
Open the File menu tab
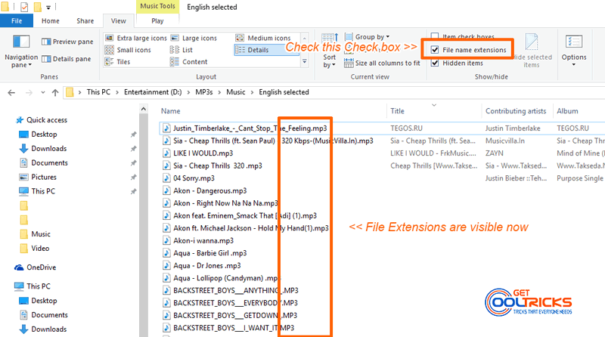pos(17,21)
